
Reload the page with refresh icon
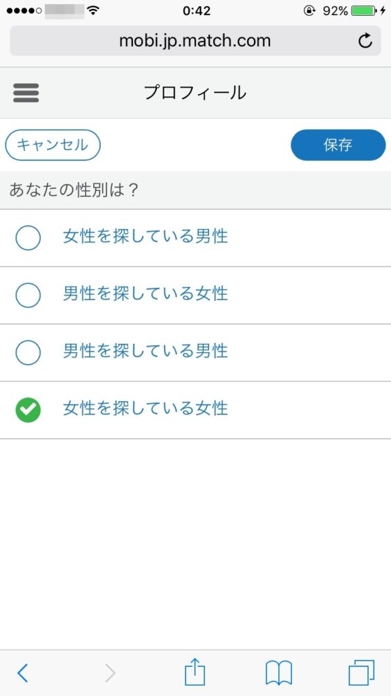(365, 41)
